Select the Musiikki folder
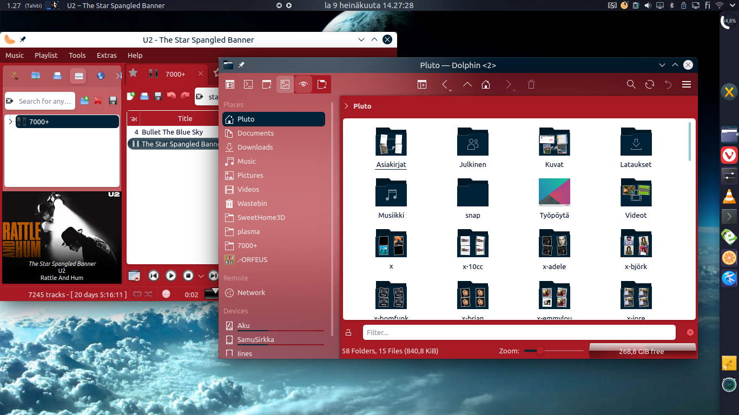This screenshot has height=415, width=739. 391,199
